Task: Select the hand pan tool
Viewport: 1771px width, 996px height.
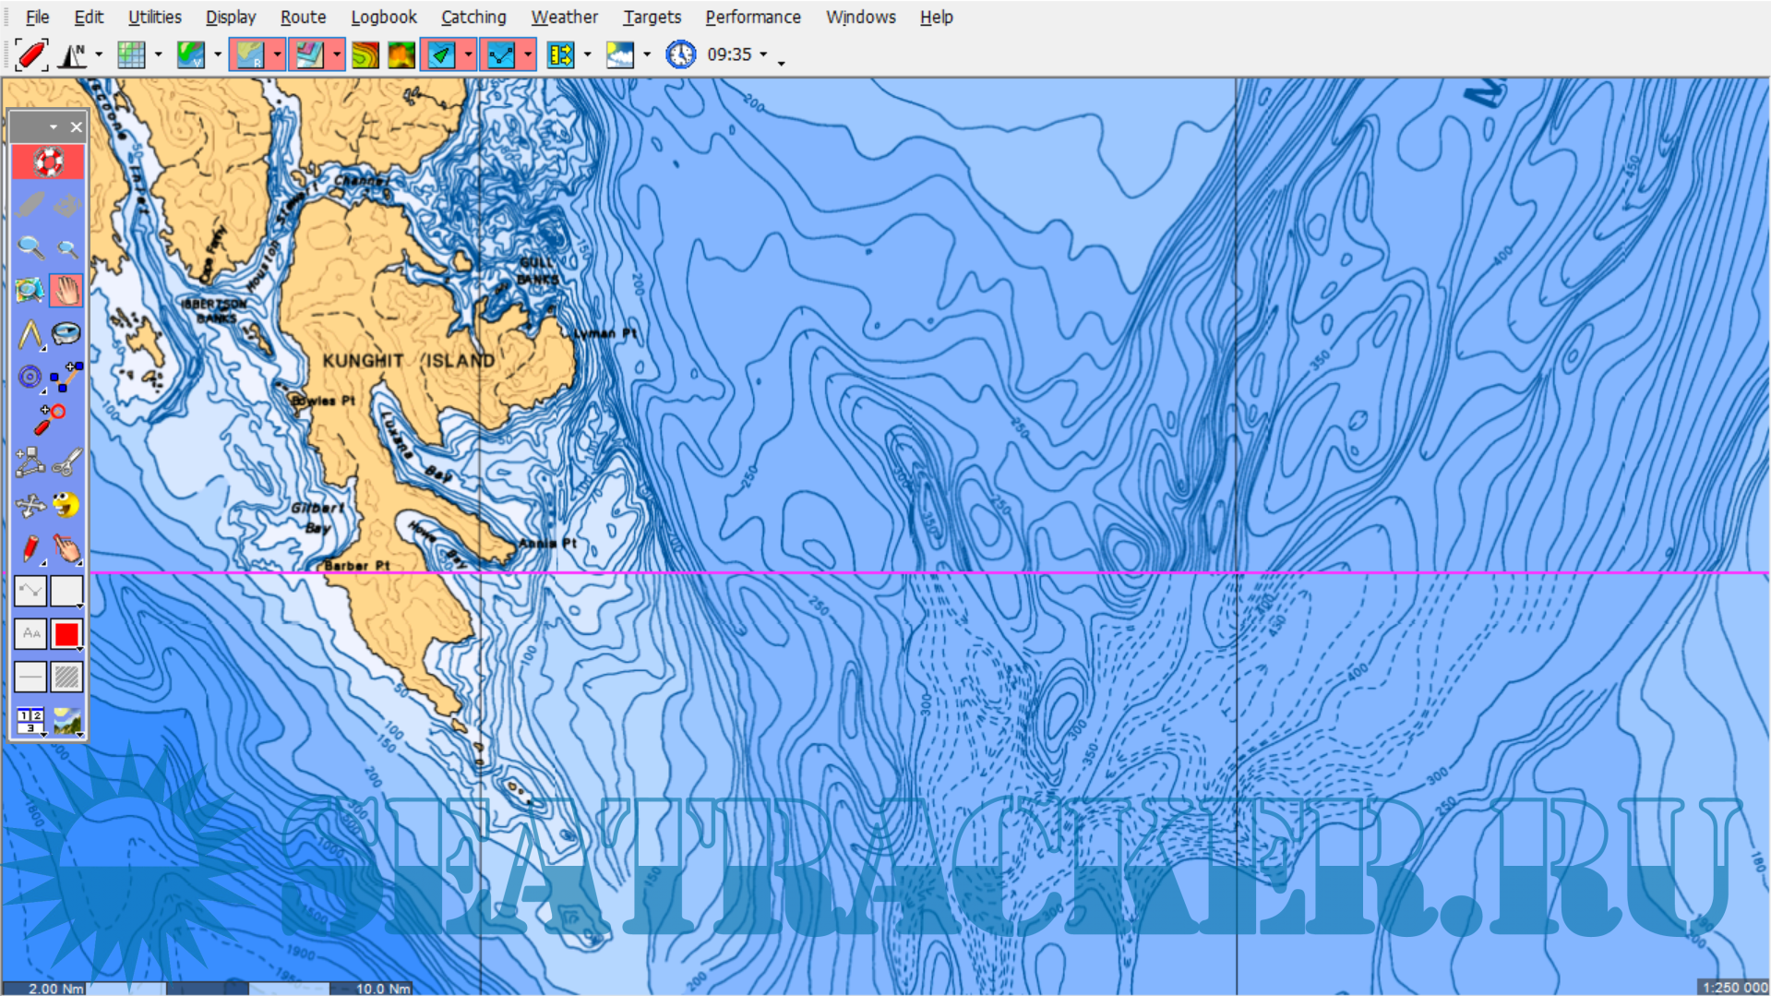Action: (x=66, y=291)
